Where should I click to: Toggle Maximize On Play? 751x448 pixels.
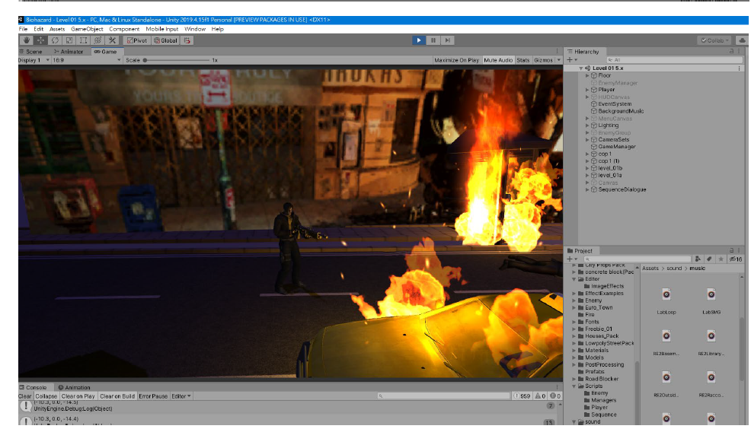point(456,59)
